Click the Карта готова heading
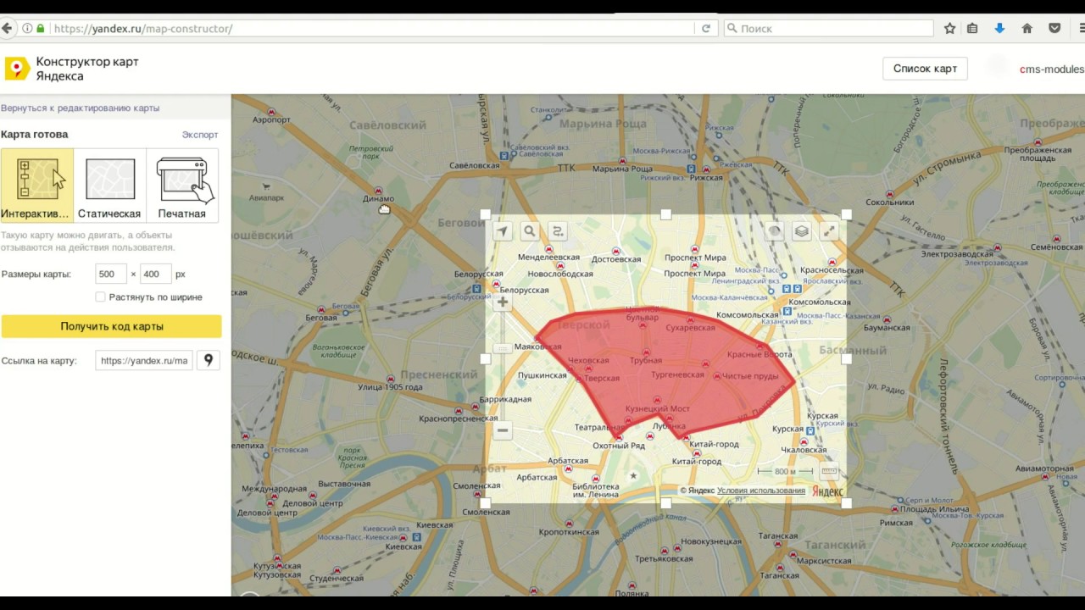The image size is (1085, 610). 35,134
